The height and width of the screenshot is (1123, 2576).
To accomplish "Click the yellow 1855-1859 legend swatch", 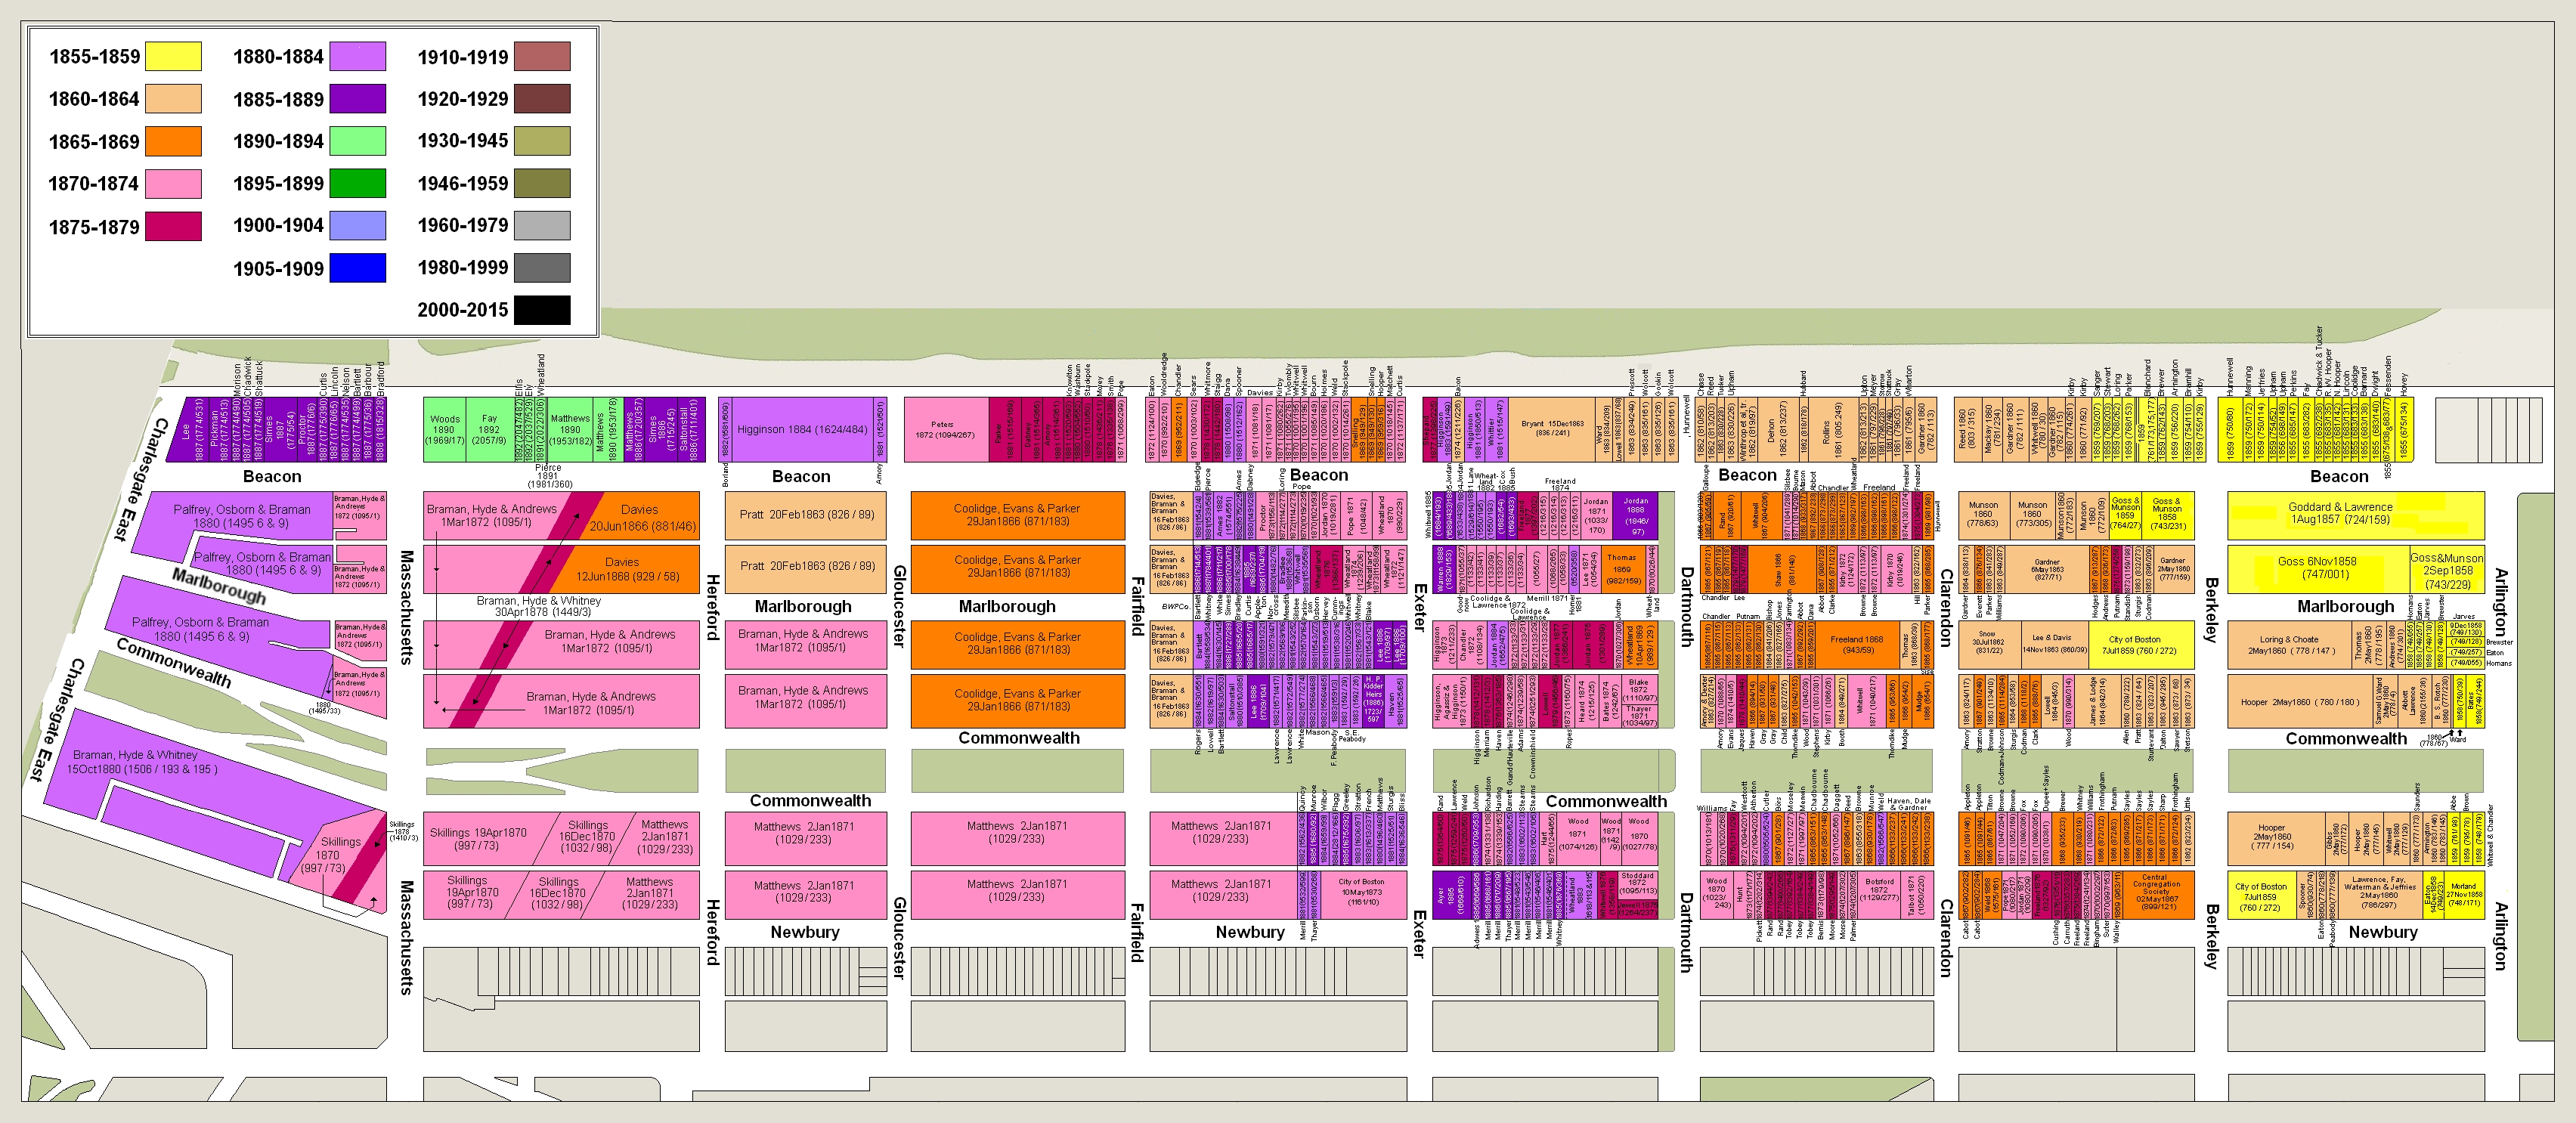I will [x=173, y=57].
